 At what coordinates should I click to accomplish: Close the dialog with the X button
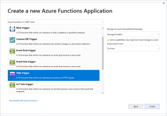click(x=164, y=3)
